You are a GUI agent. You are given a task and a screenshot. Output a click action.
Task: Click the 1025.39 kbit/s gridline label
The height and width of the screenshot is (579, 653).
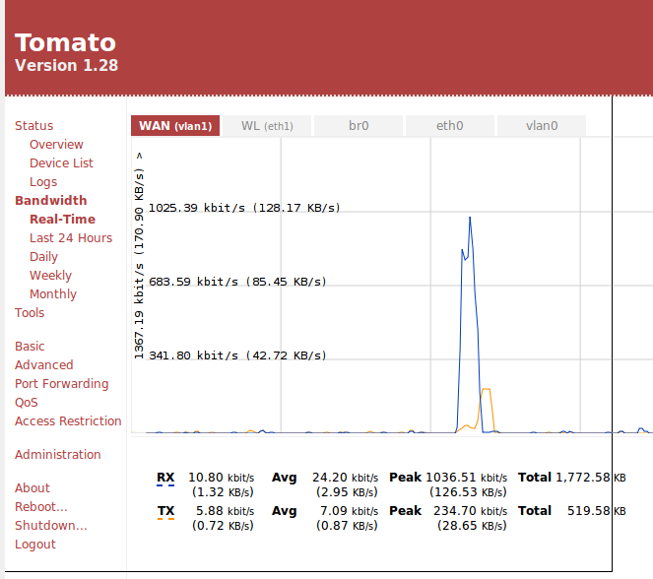pos(244,208)
